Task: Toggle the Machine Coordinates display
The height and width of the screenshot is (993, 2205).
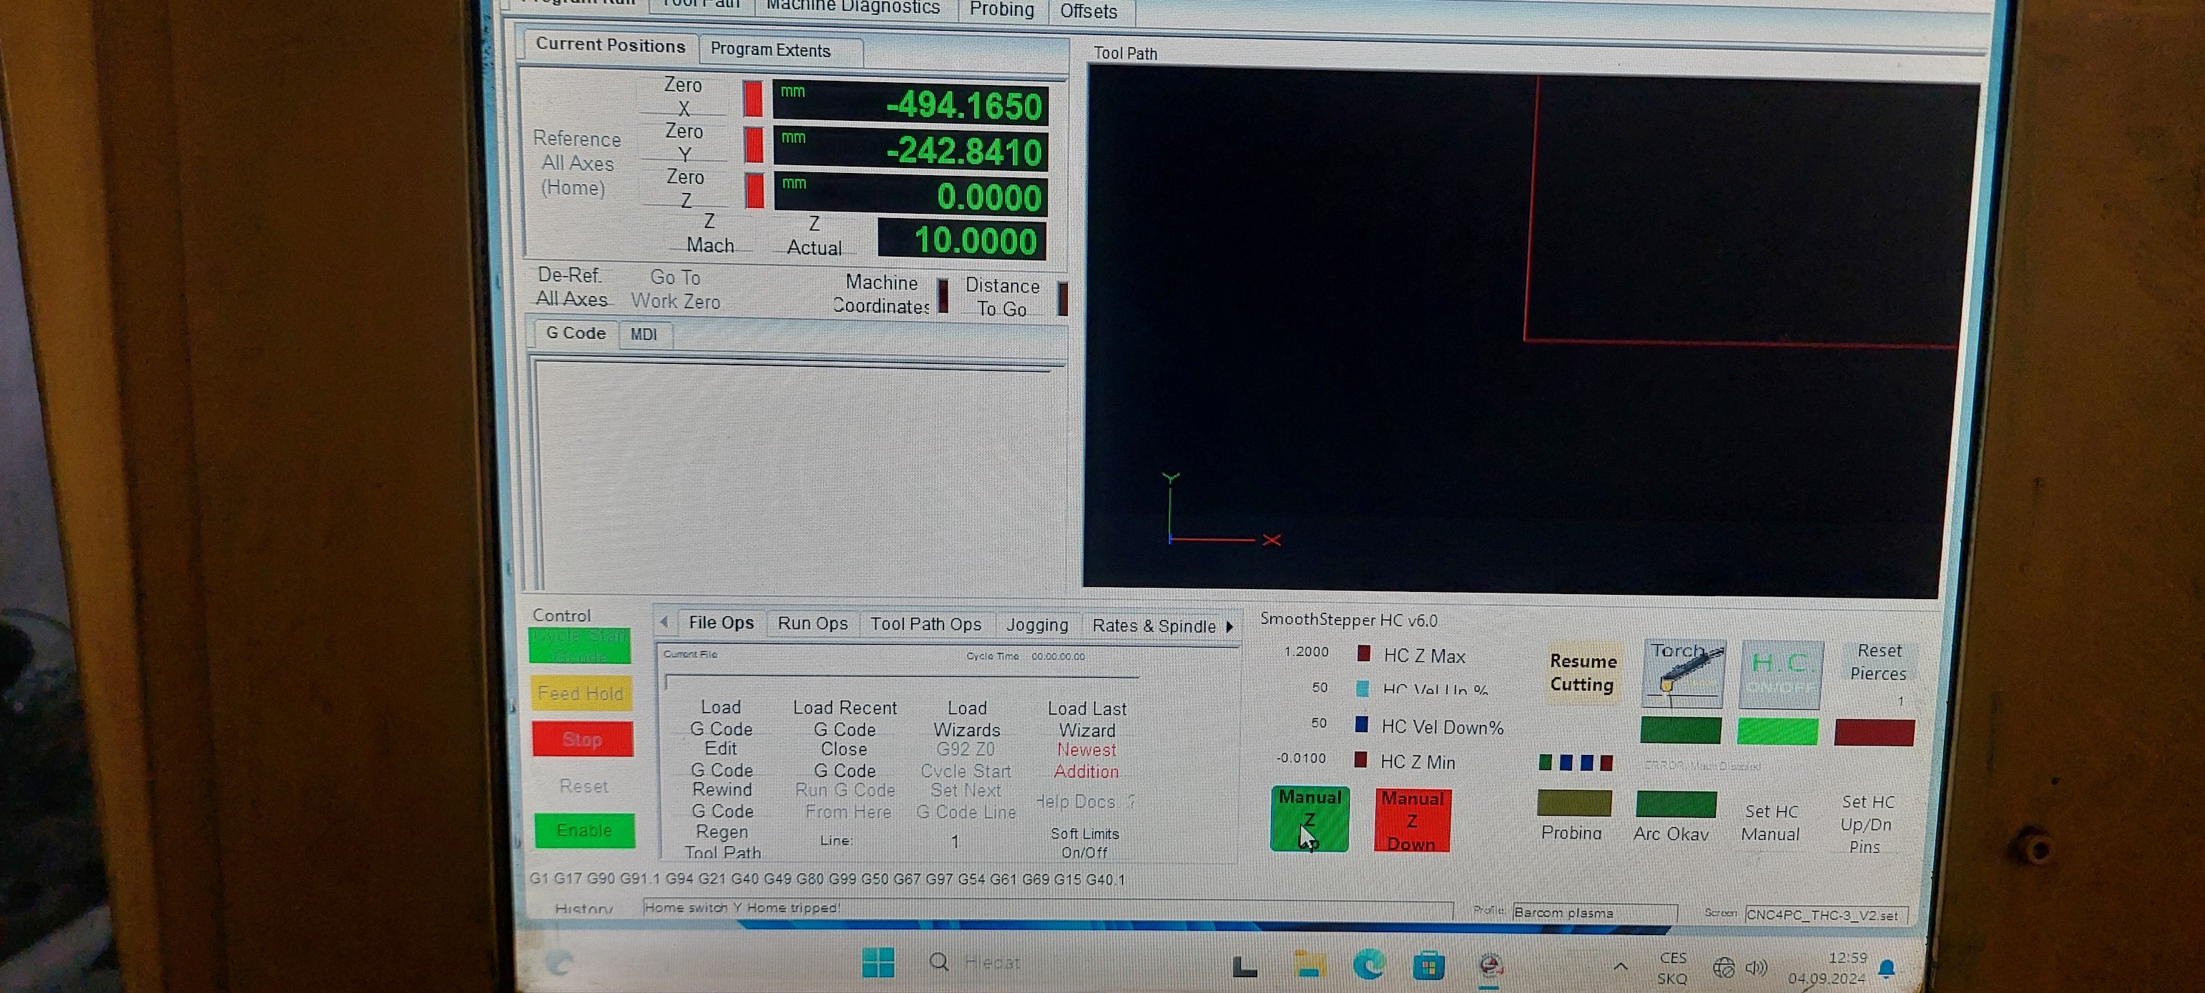Action: tap(883, 295)
